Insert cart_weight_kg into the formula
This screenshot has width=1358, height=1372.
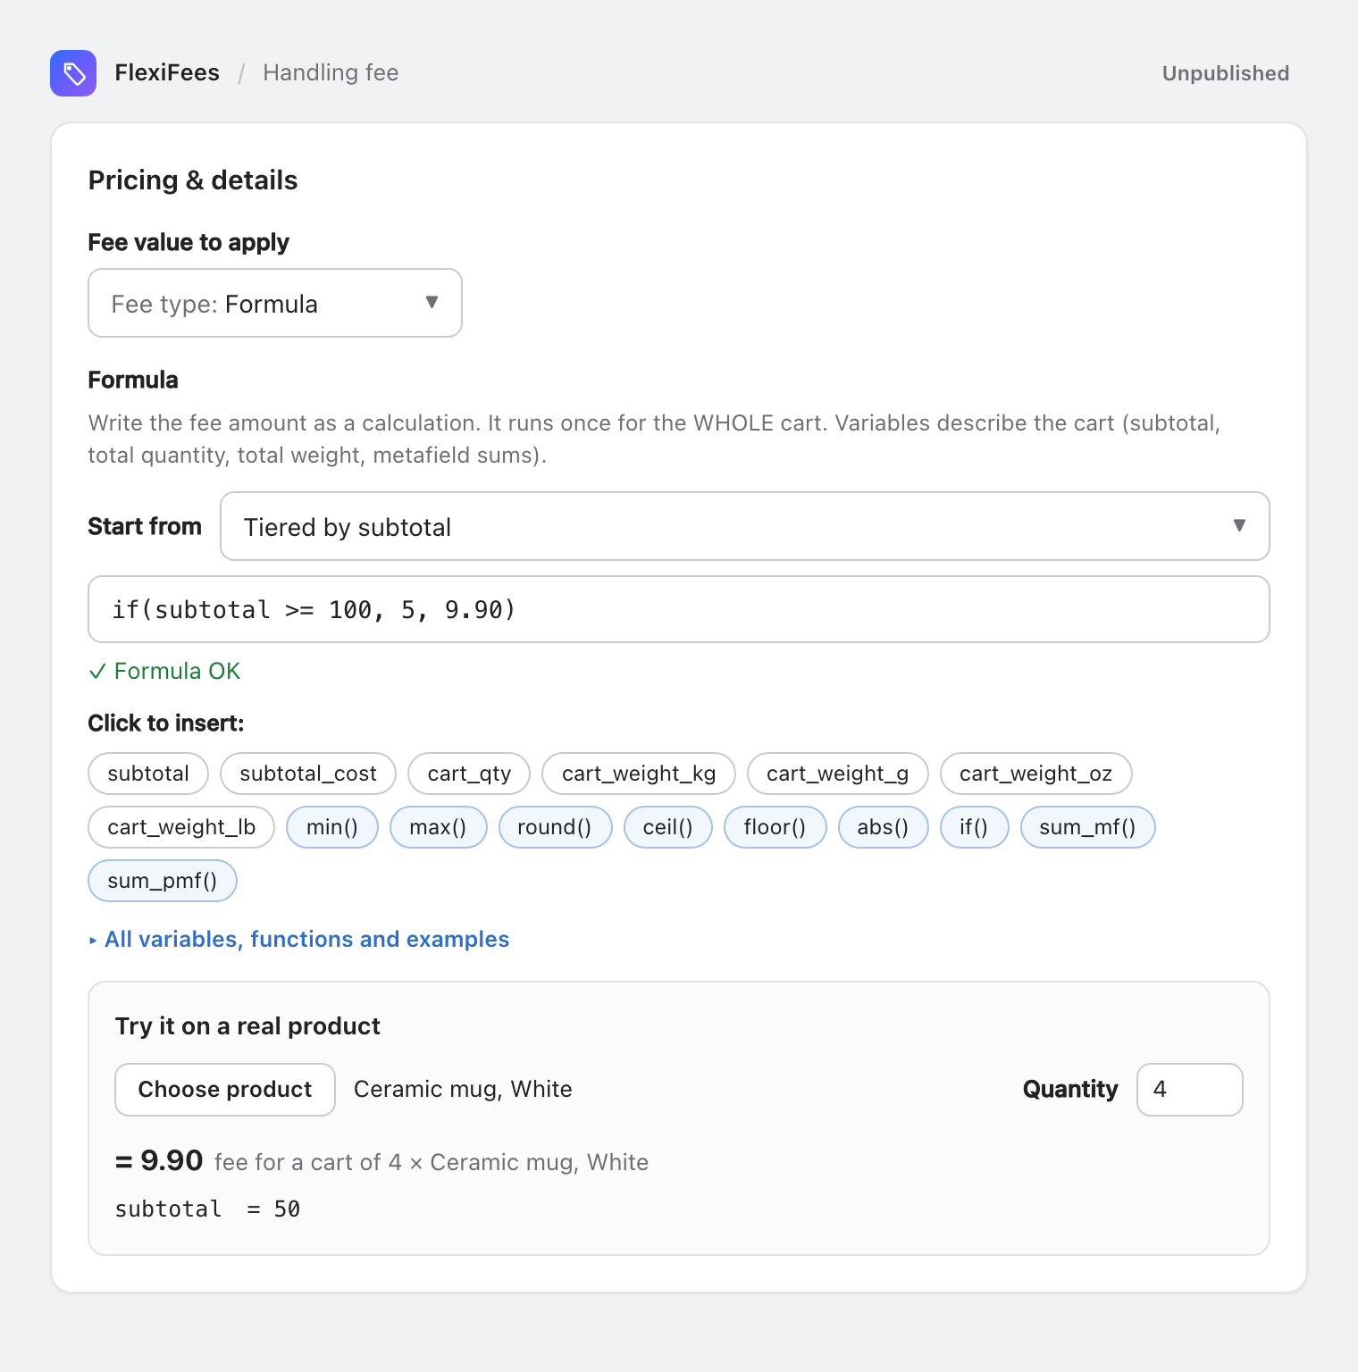[x=639, y=774]
